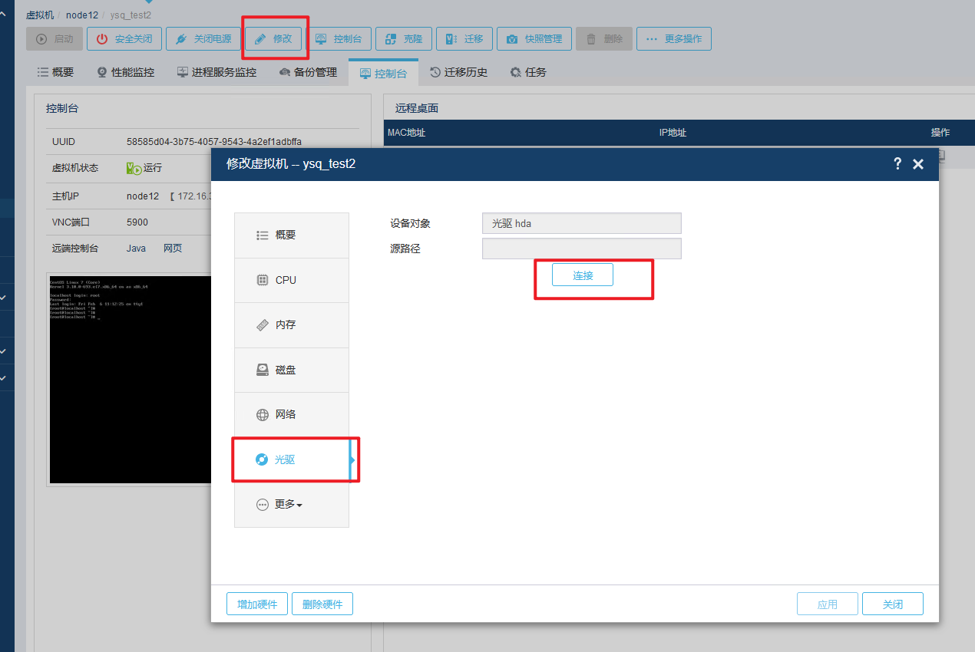Screen dimensions: 975x652
Task: Switch to the 备份管理 tab
Action: coord(308,72)
